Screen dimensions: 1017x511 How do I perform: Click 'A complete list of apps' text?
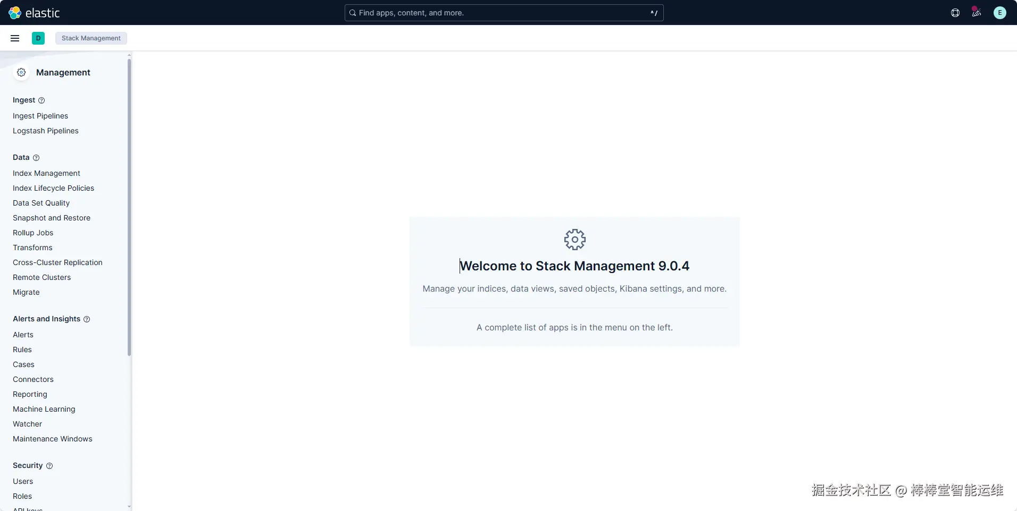coord(574,327)
